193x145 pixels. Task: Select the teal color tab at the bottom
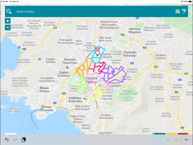[160, 134]
